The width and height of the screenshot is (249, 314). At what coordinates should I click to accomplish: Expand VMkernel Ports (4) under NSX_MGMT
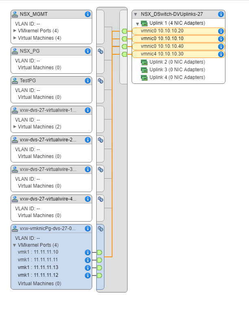point(15,31)
